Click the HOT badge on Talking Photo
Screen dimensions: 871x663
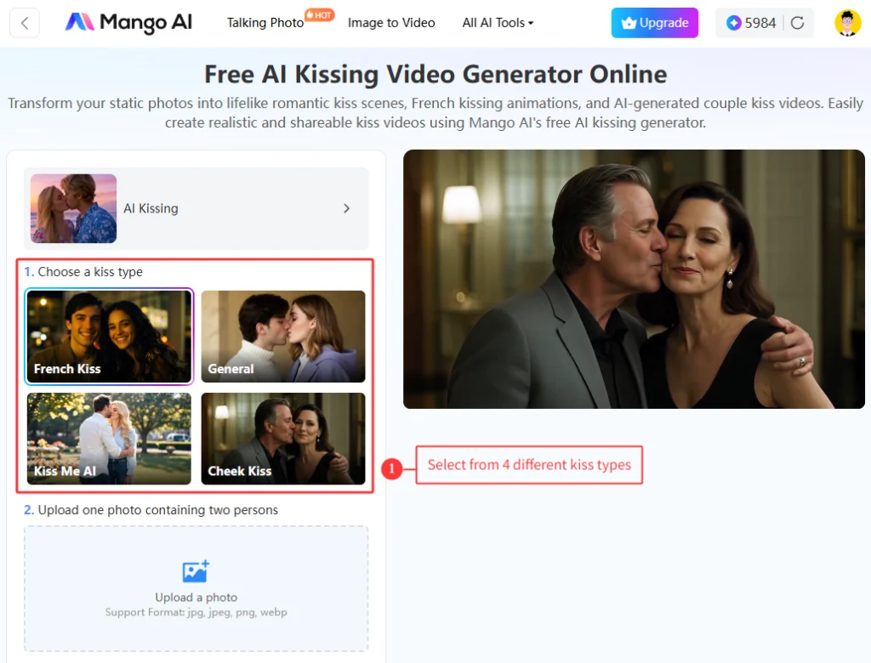(317, 14)
